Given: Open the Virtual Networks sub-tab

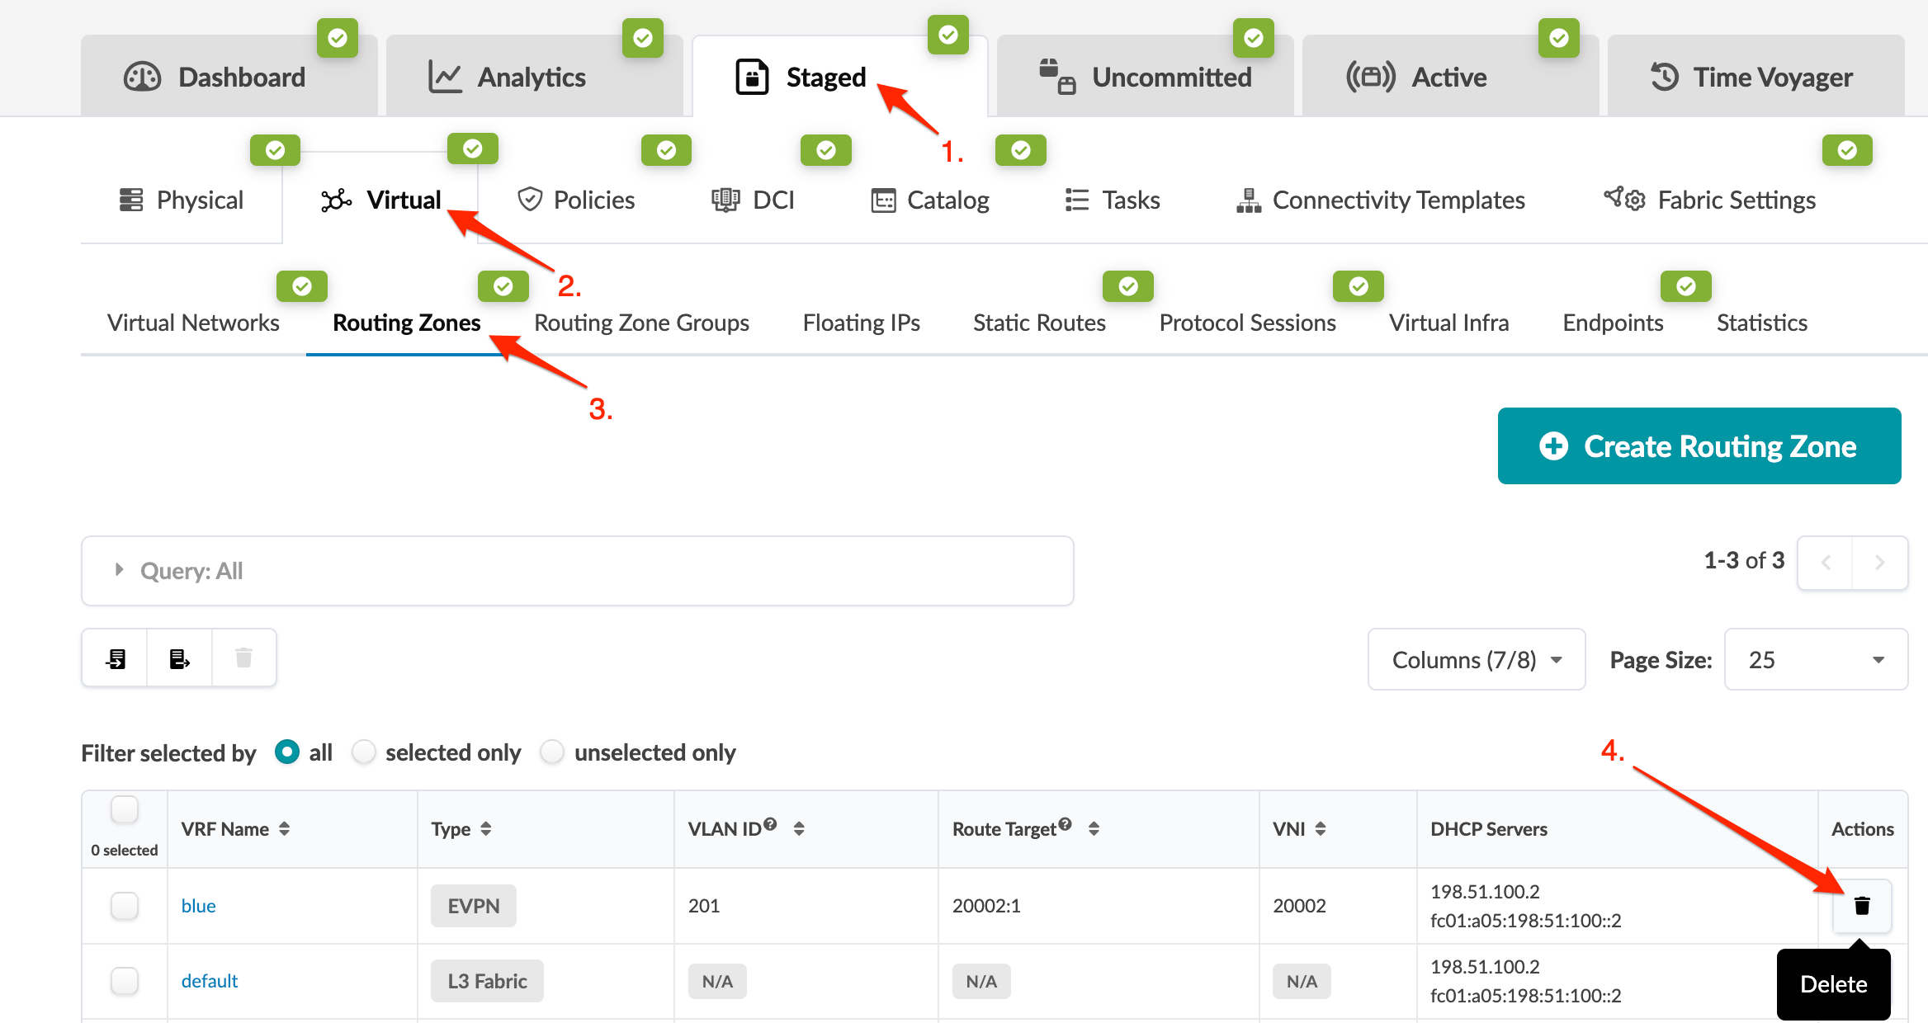Looking at the screenshot, I should [x=193, y=323].
